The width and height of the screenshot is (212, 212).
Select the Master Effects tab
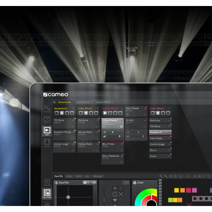point(103,102)
